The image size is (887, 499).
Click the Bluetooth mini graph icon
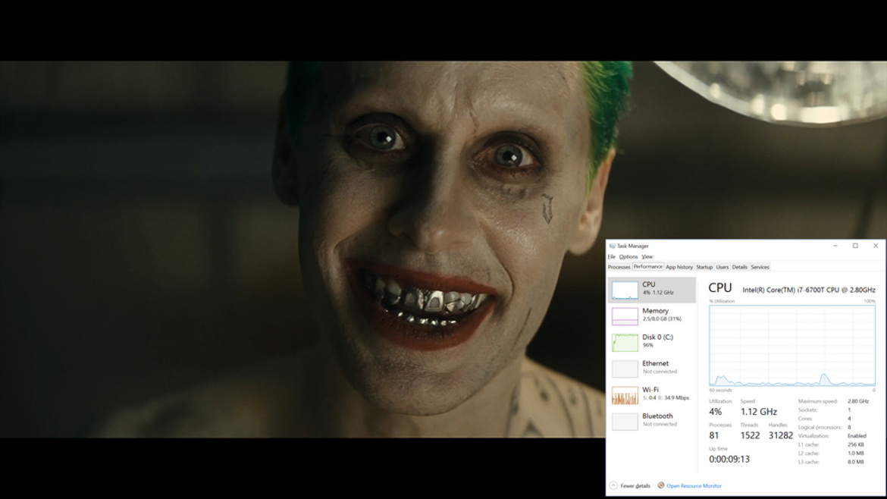[625, 422]
